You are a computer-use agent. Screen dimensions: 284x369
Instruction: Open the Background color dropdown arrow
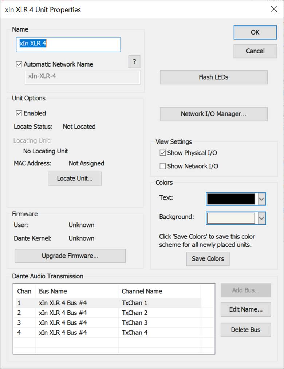(x=261, y=218)
